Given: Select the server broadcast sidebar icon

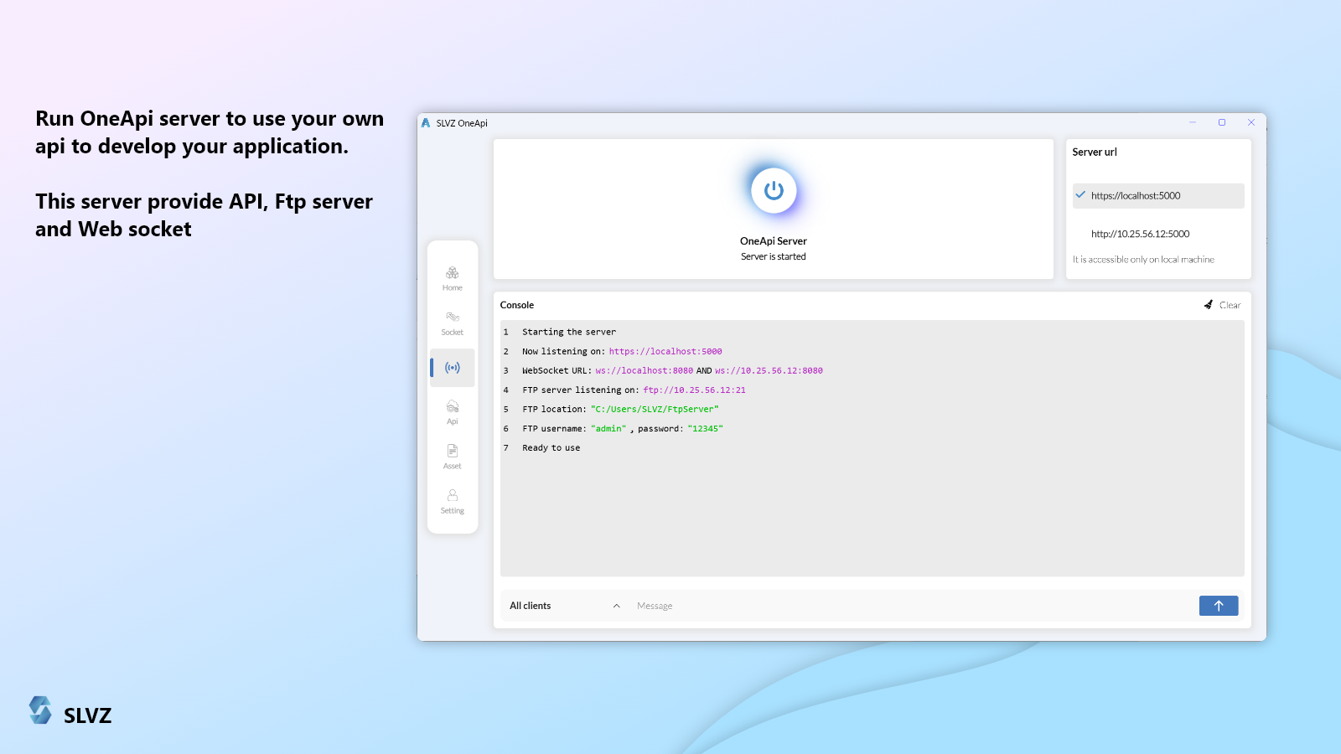Looking at the screenshot, I should 453,368.
